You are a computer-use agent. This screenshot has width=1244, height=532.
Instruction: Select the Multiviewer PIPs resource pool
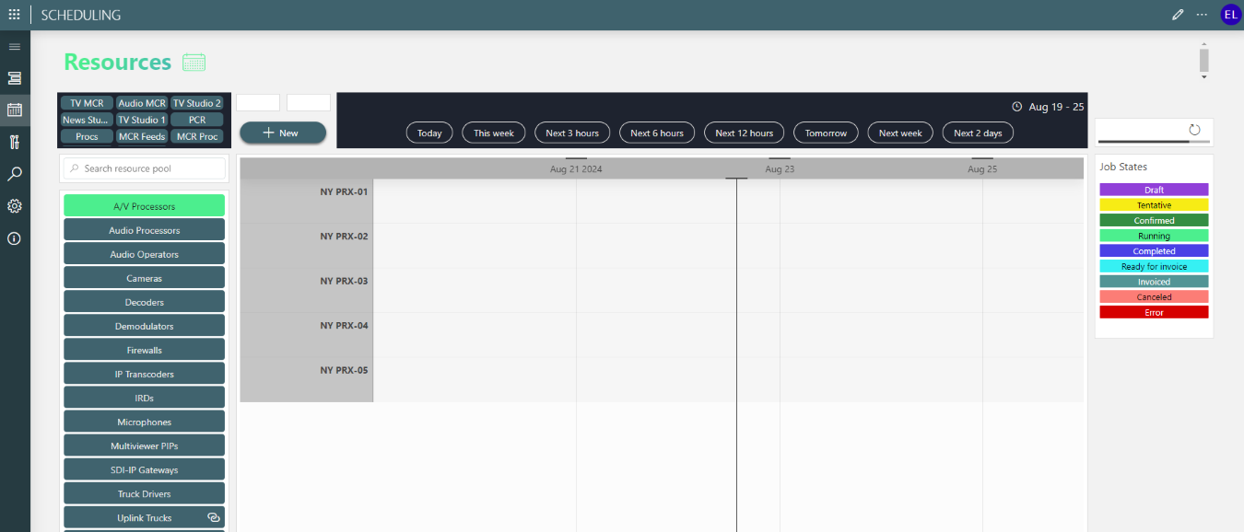(x=144, y=445)
